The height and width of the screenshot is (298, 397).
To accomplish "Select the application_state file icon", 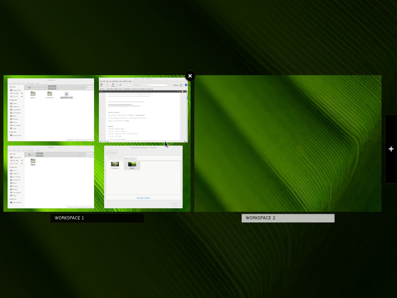I will 67,94.
